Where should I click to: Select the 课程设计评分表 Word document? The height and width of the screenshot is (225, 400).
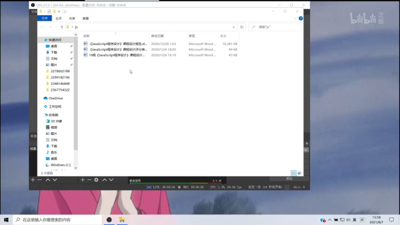[x=118, y=49]
